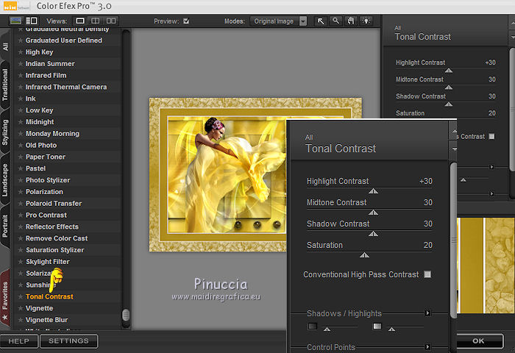Toggle the Preview checkbox
This screenshot has width=515, height=353.
pos(186,21)
